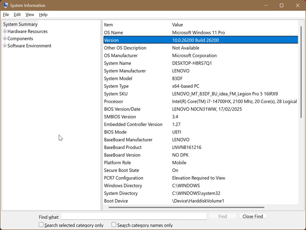Open the Edit menu
The height and width of the screenshot is (230, 306).
(x=17, y=15)
